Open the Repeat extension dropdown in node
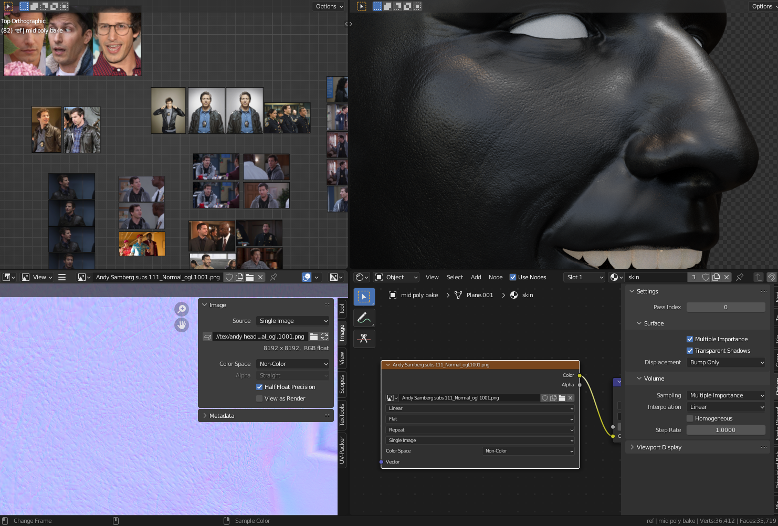 (x=480, y=430)
